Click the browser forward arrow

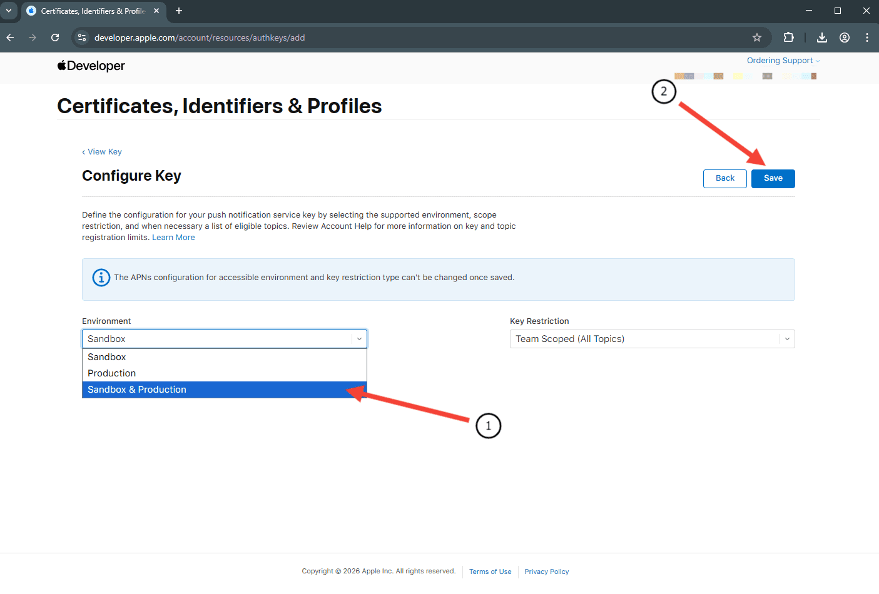click(33, 38)
